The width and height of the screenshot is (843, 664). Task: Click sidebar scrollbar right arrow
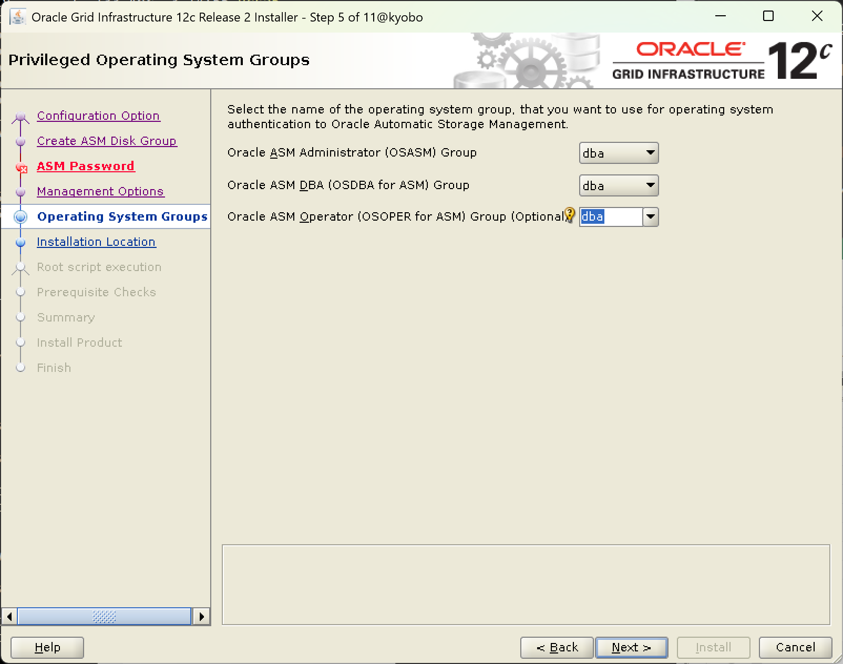(x=201, y=616)
